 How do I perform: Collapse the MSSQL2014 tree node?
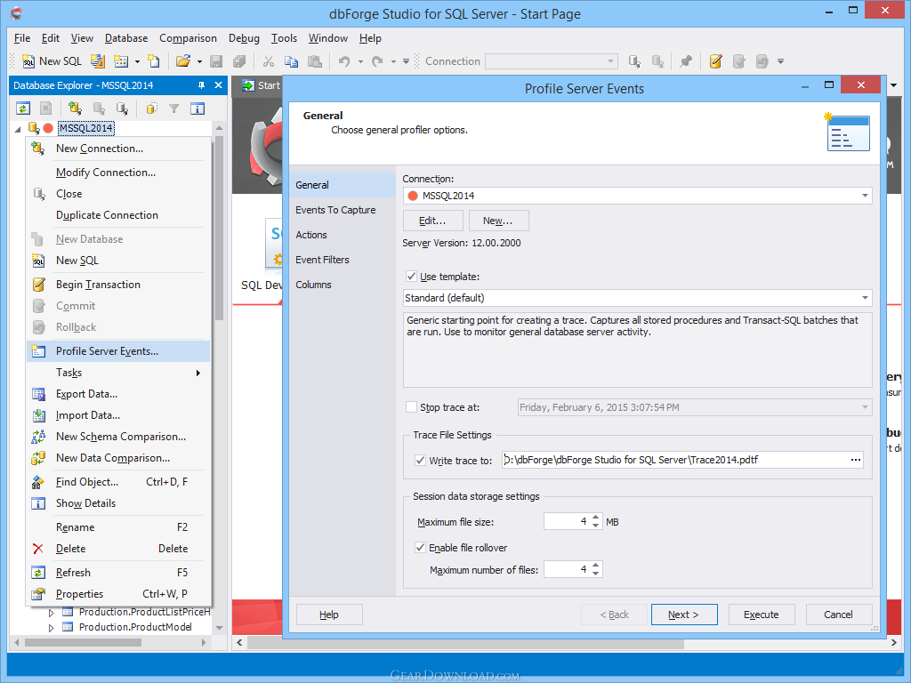(x=18, y=128)
